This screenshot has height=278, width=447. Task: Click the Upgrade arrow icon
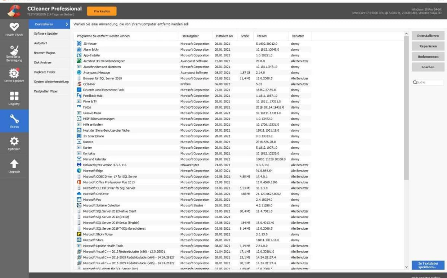pyautogui.click(x=14, y=164)
